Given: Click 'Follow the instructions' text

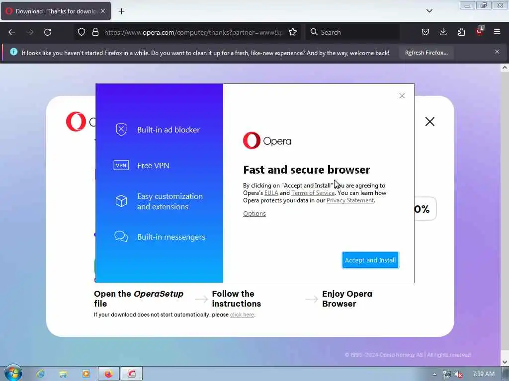Looking at the screenshot, I should 236,299.
